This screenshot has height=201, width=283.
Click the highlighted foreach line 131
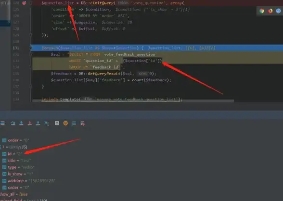[x=157, y=48]
